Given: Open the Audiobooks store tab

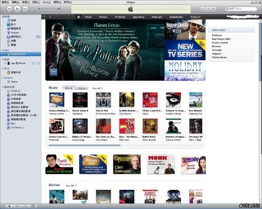Looking at the screenshot, I should tap(176, 17).
